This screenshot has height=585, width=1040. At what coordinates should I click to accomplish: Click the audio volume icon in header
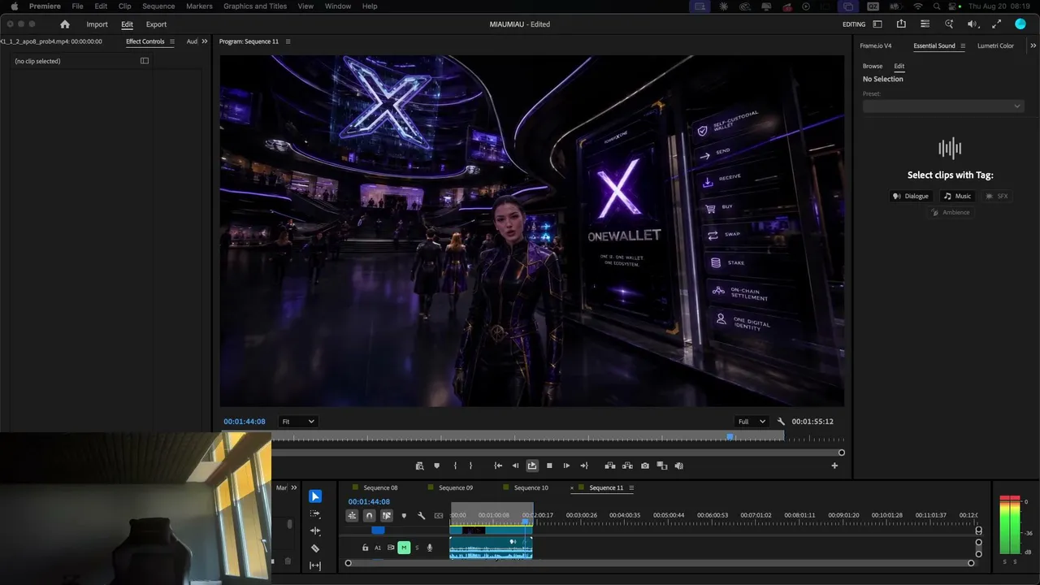click(x=973, y=24)
